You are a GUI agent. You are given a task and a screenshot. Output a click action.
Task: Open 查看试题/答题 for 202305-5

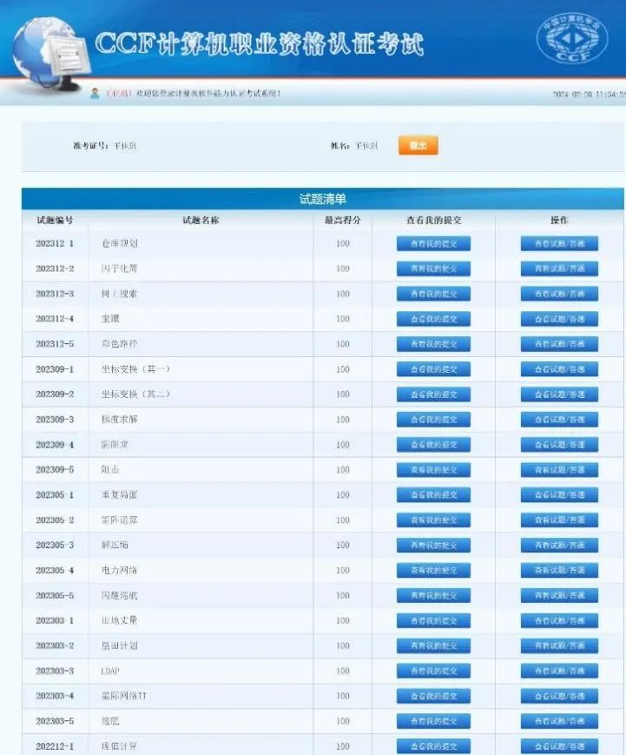tap(559, 596)
